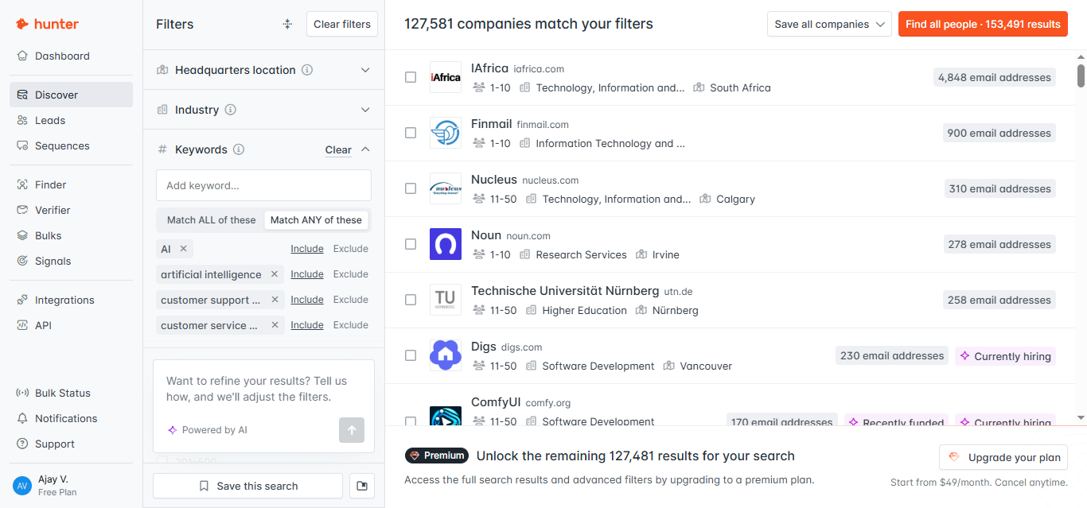This screenshot has height=508, width=1087.
Task: Click the Digs house logo
Action: (446, 355)
